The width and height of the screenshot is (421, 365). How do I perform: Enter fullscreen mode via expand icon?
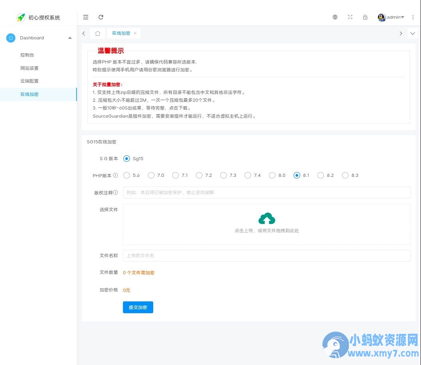[350, 17]
